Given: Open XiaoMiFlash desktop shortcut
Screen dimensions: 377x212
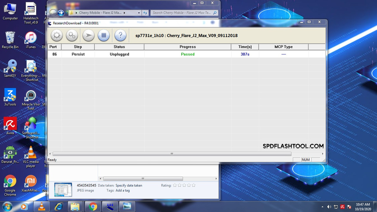Looking at the screenshot, I should click(31, 183).
